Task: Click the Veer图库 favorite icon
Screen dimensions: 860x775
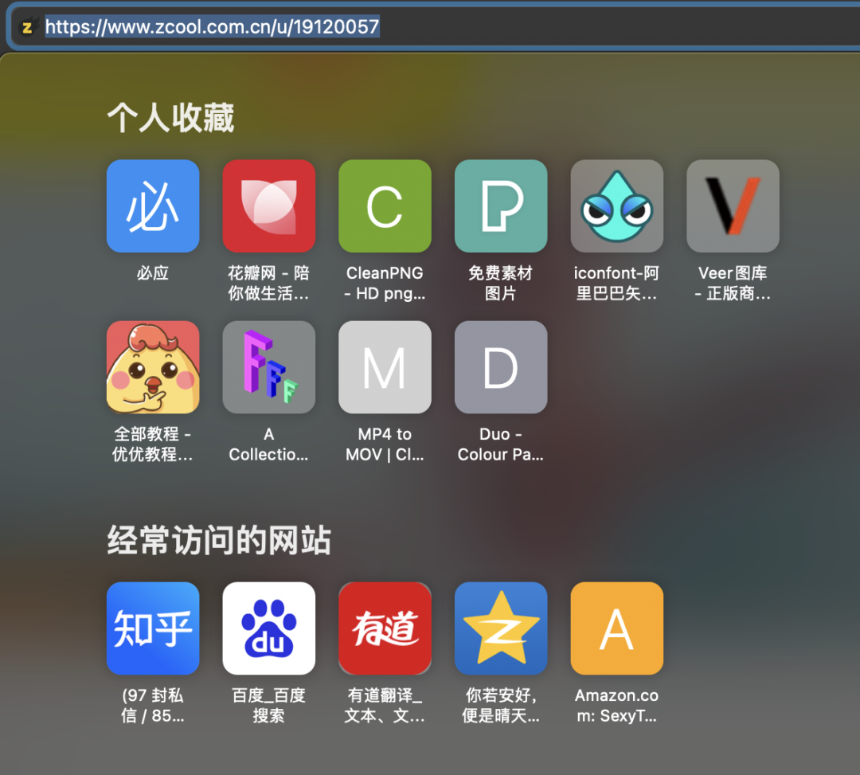Action: pos(733,206)
